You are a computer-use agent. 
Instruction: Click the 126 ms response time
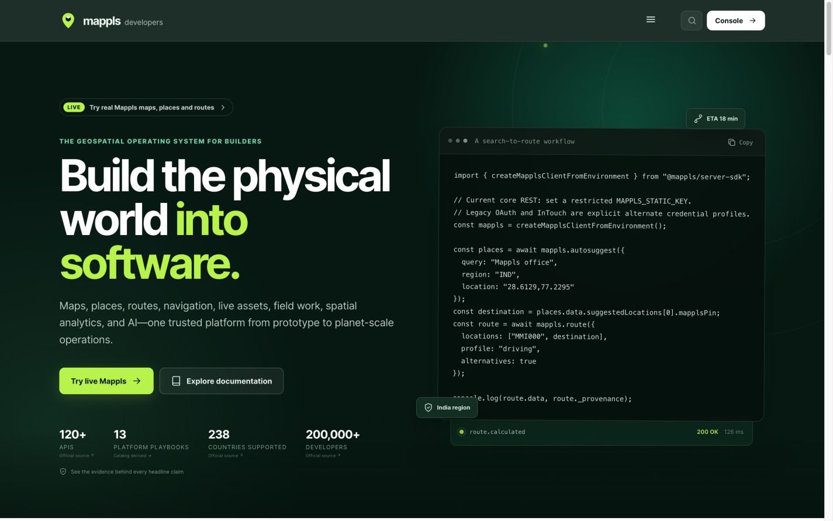coord(734,432)
